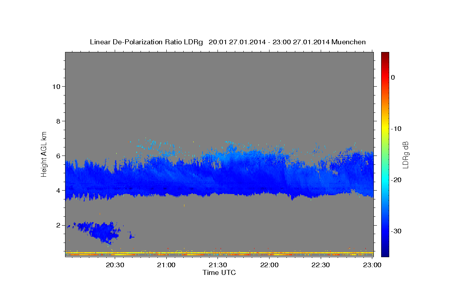Click the height tick label 6
The height and width of the screenshot is (308, 462).
pos(58,156)
